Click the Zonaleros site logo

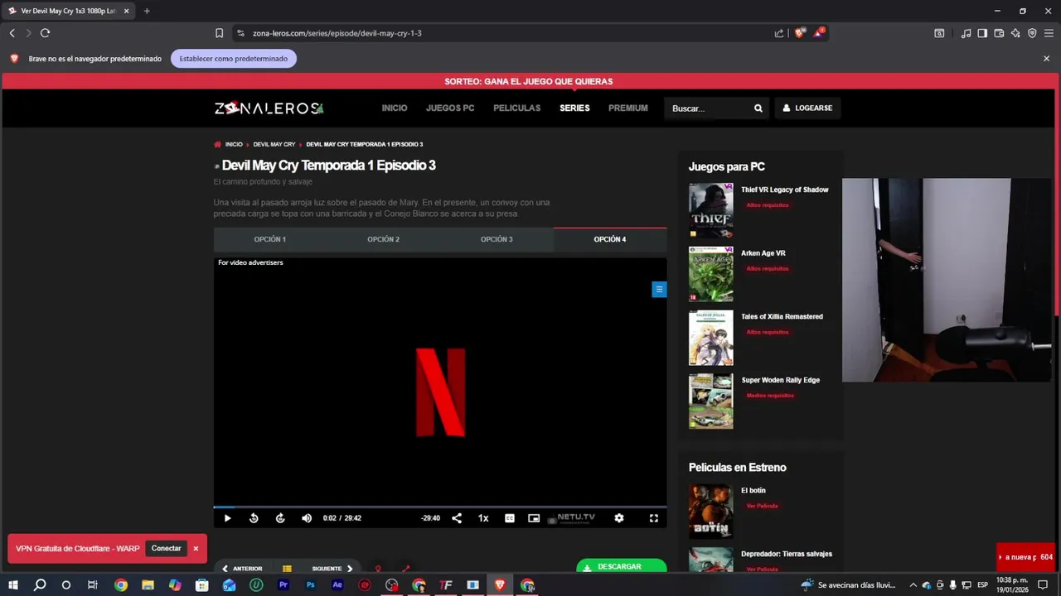pyautogui.click(x=269, y=108)
